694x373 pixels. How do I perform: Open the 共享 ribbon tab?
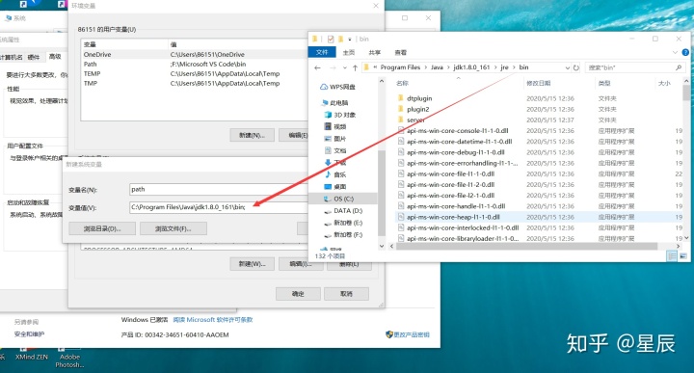374,52
